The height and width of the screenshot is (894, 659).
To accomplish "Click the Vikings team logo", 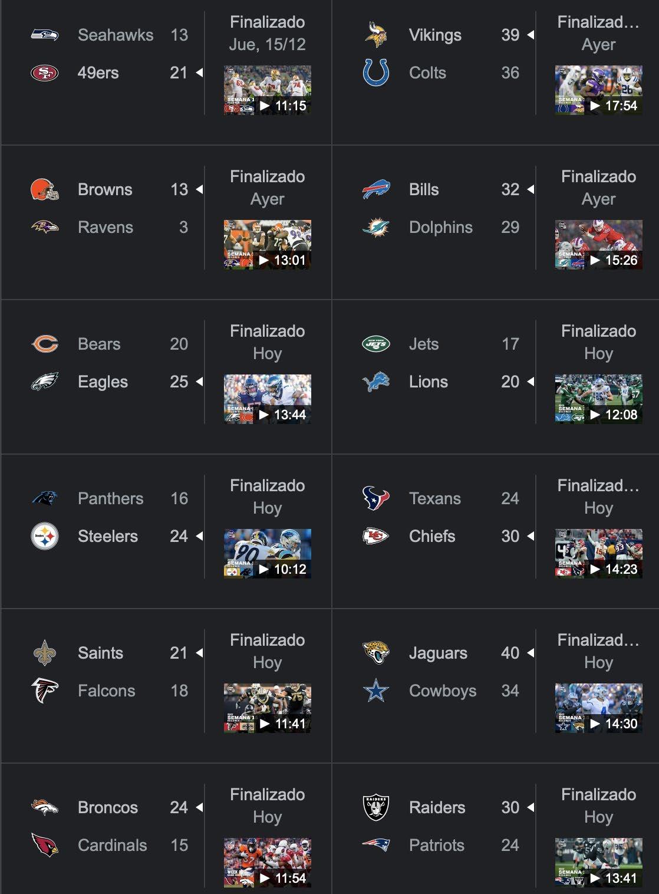I will pos(376,35).
